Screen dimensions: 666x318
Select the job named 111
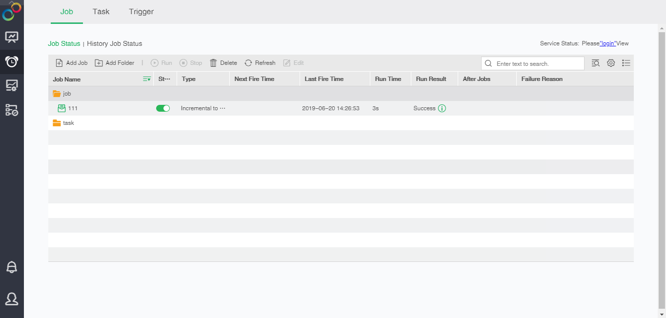(73, 108)
